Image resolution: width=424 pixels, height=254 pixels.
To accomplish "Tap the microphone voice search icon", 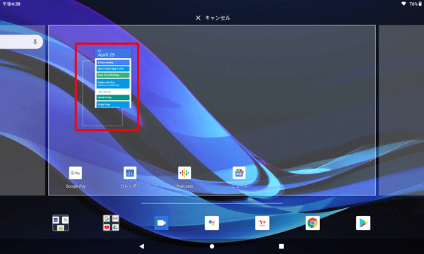I will tap(35, 42).
